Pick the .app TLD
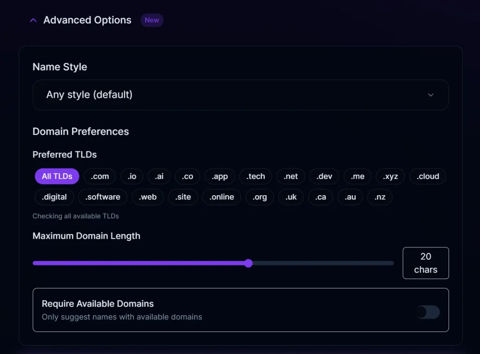The height and width of the screenshot is (354, 480). pyautogui.click(x=219, y=176)
